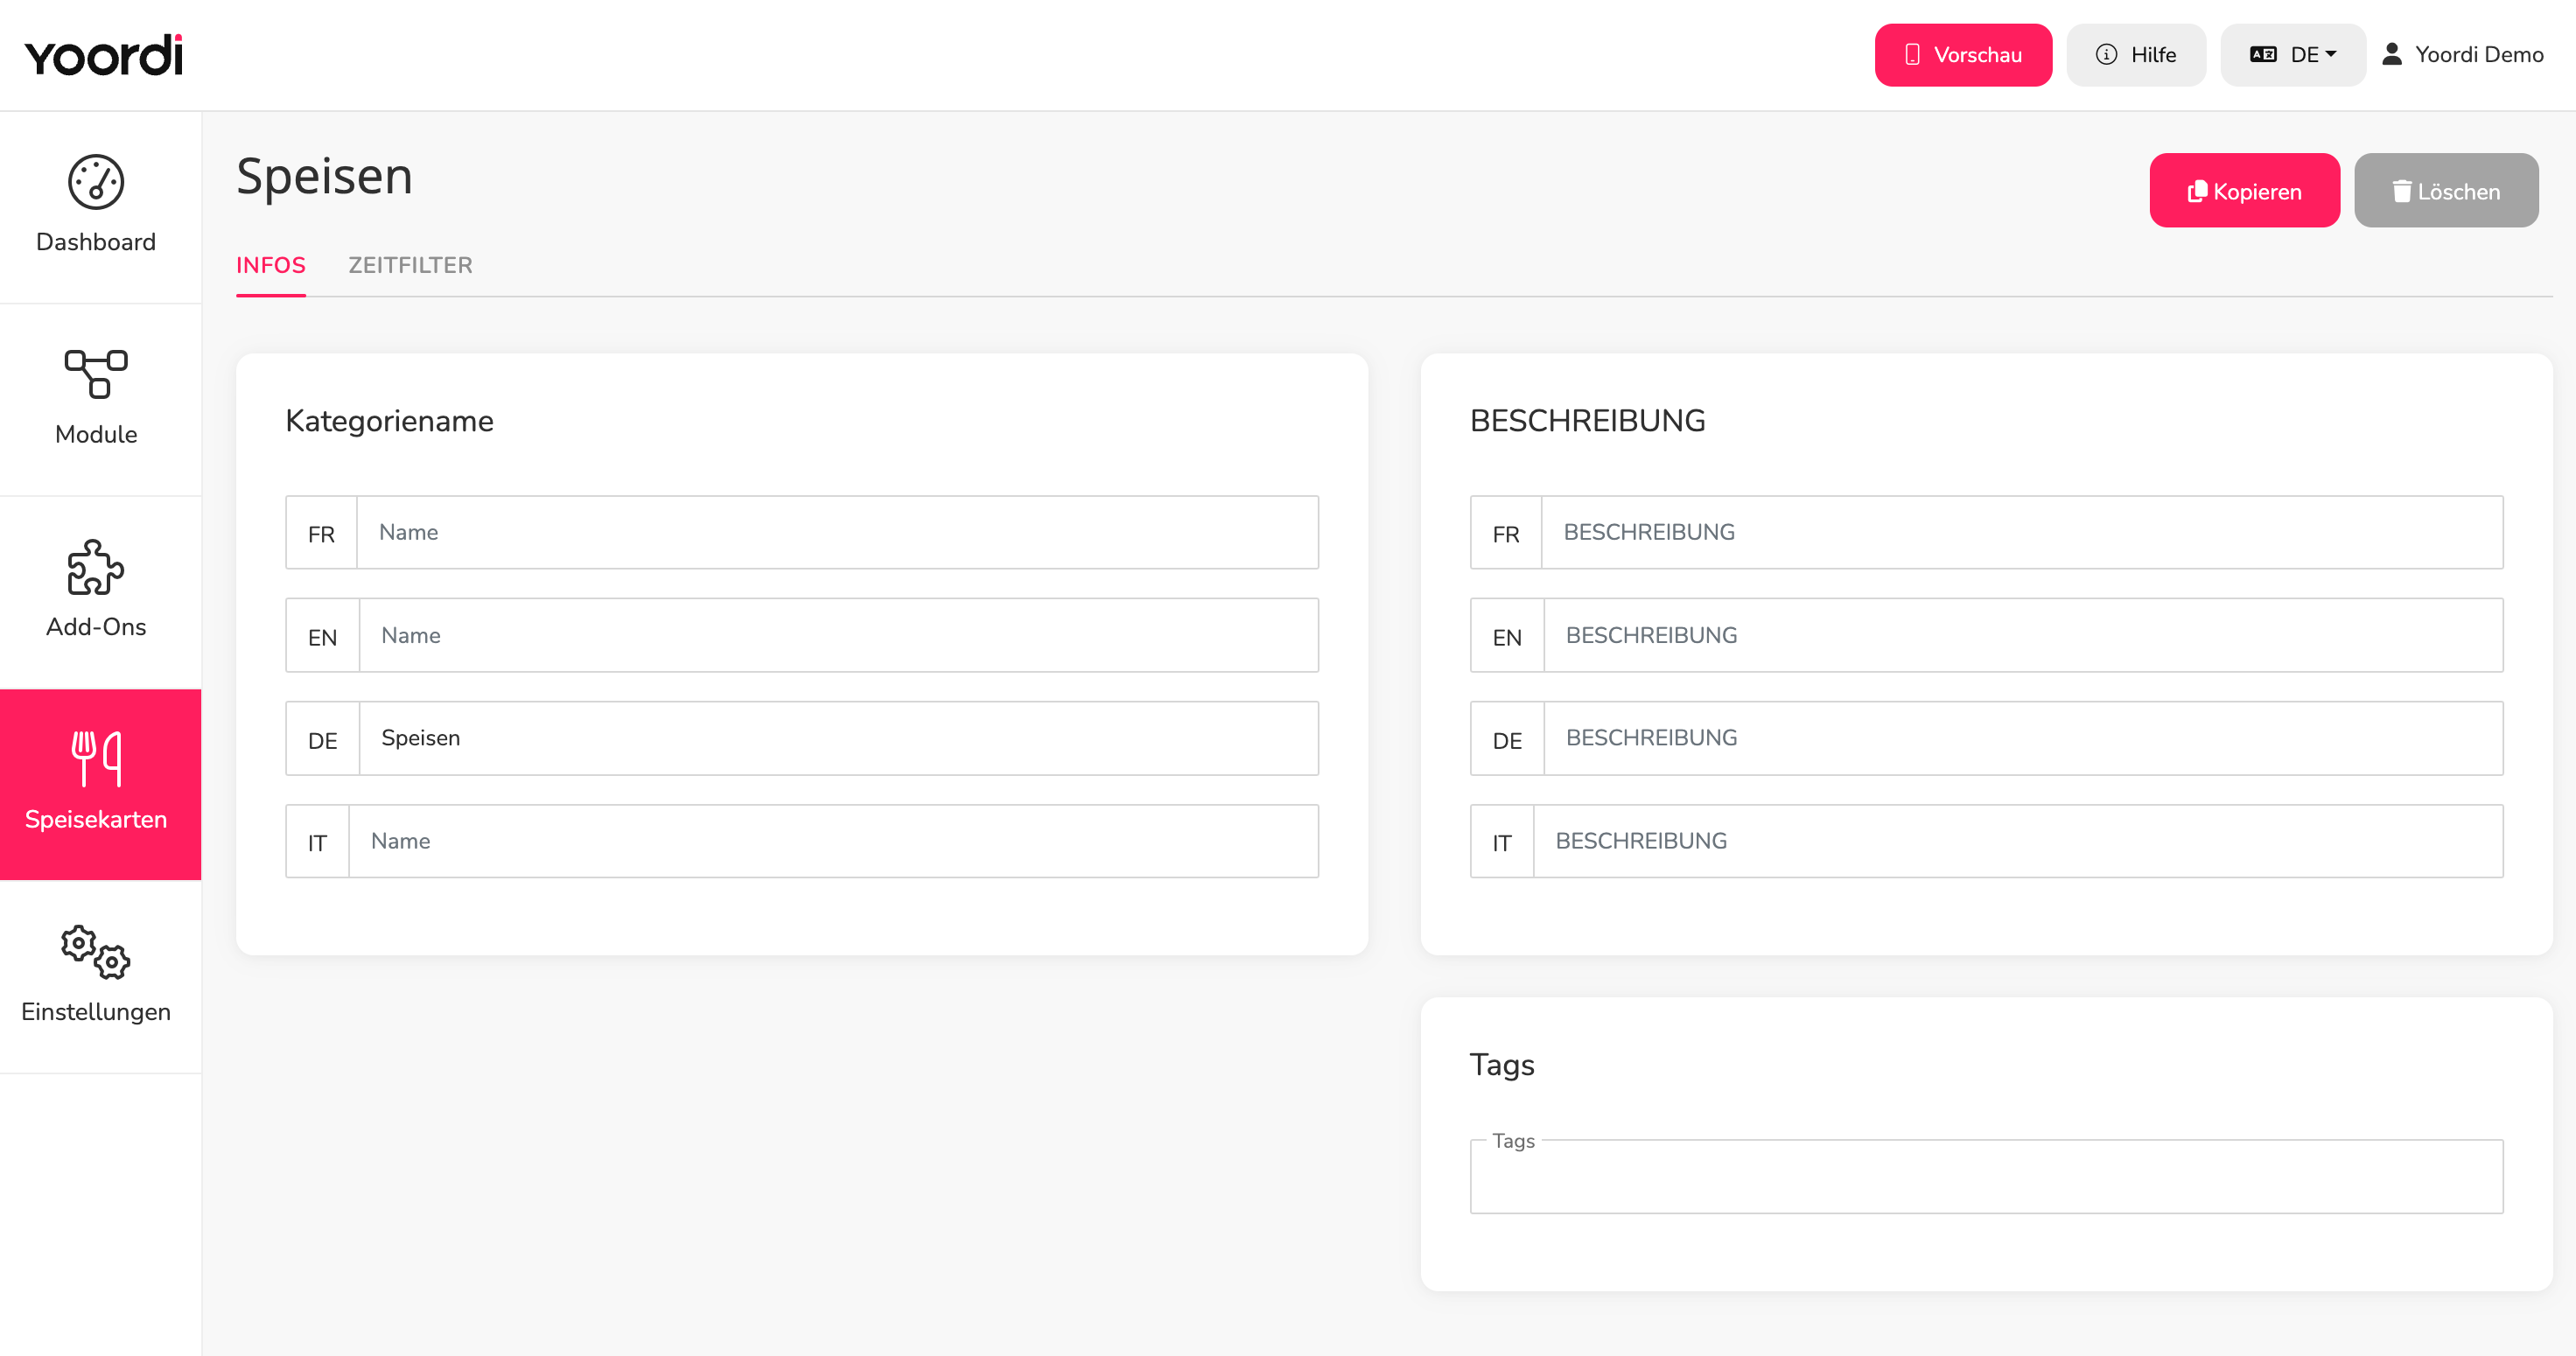Click the Yoordi Demo user icon
Viewport: 2576px width, 1356px height.
[x=2392, y=54]
